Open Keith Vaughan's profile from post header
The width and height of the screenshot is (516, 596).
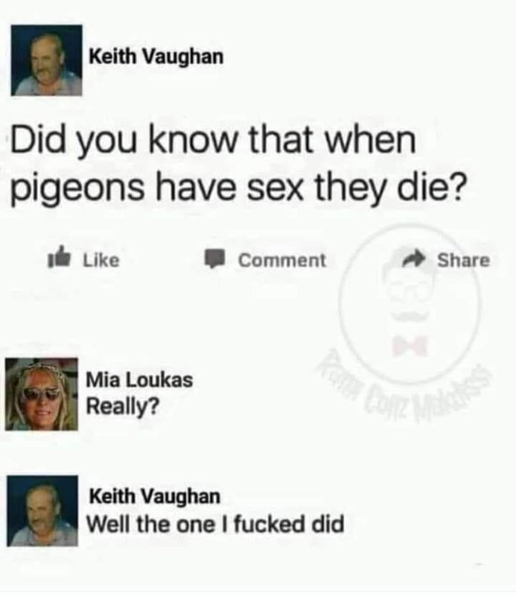click(x=156, y=57)
